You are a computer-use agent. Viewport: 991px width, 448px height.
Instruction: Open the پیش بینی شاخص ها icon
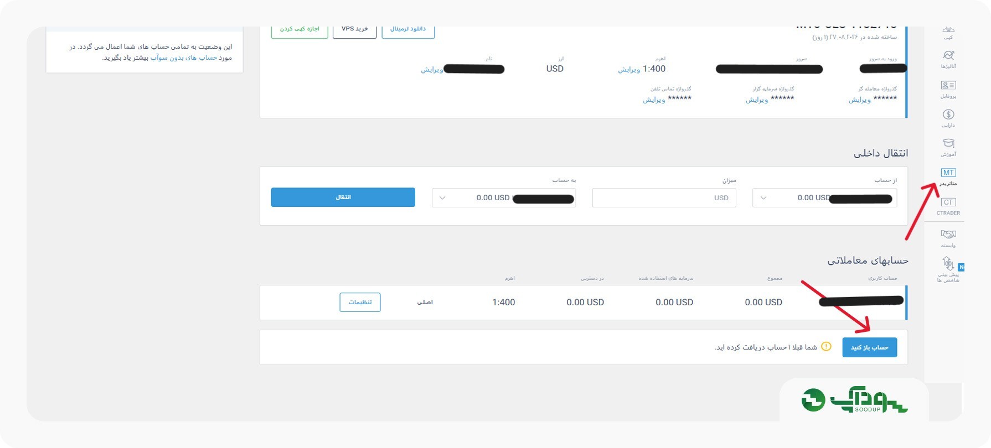click(x=948, y=269)
